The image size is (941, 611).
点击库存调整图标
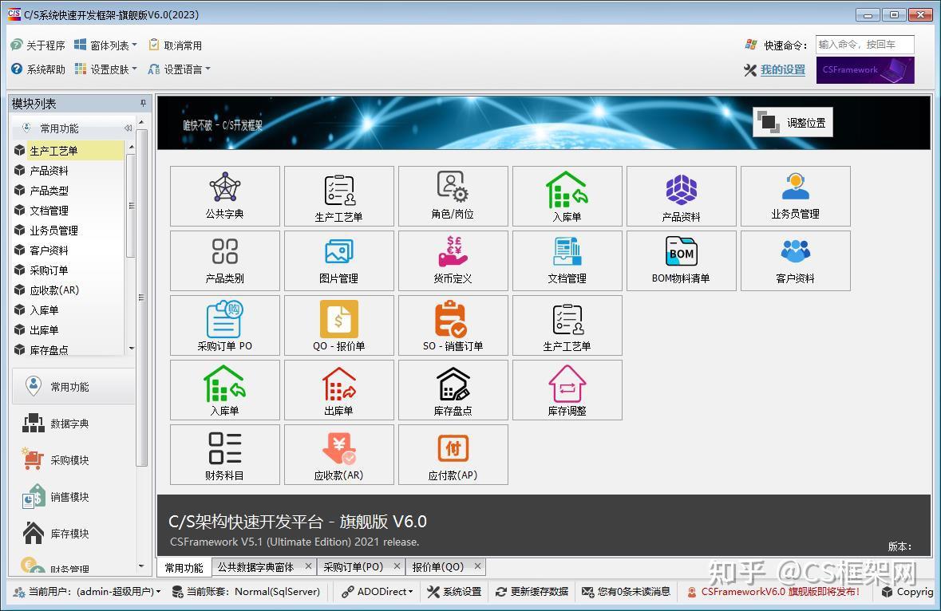click(x=567, y=390)
